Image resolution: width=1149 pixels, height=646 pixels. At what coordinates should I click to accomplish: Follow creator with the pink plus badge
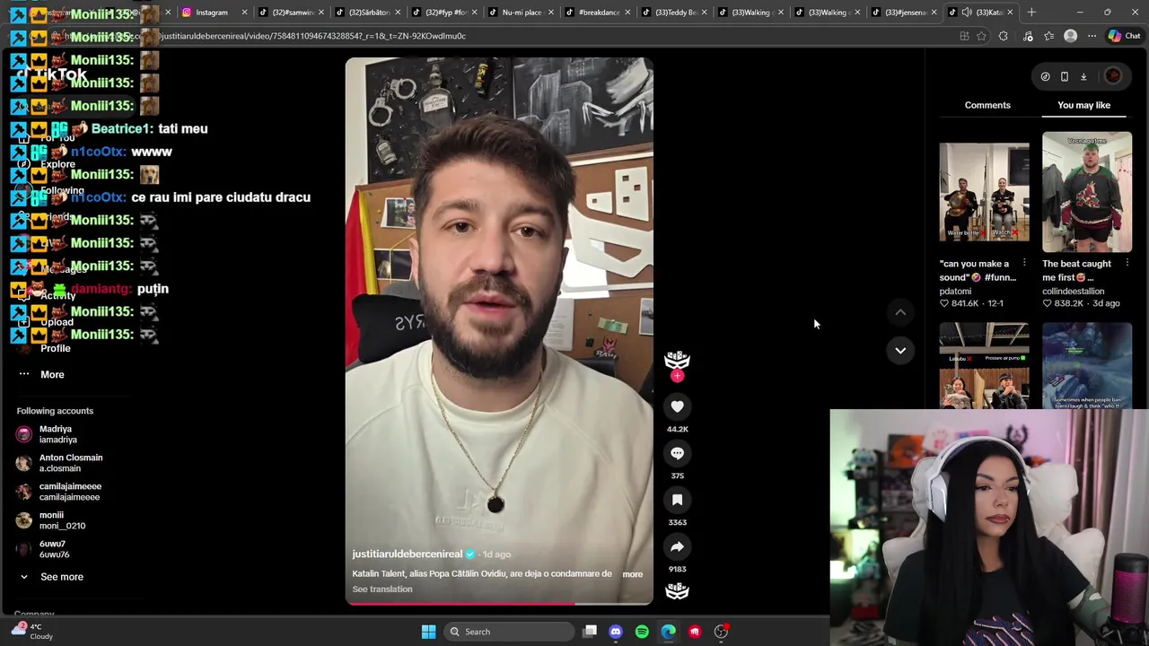coord(677,376)
